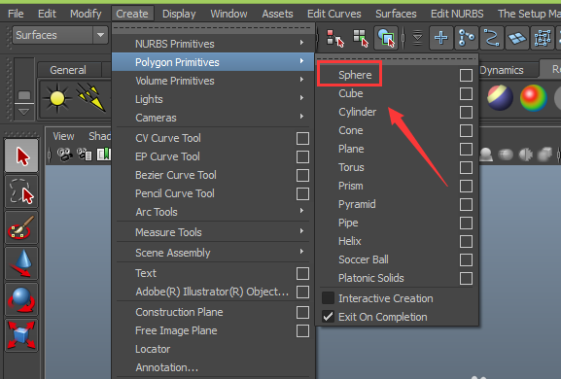Click the make live surface icon
The image size is (561, 379).
tap(543, 38)
